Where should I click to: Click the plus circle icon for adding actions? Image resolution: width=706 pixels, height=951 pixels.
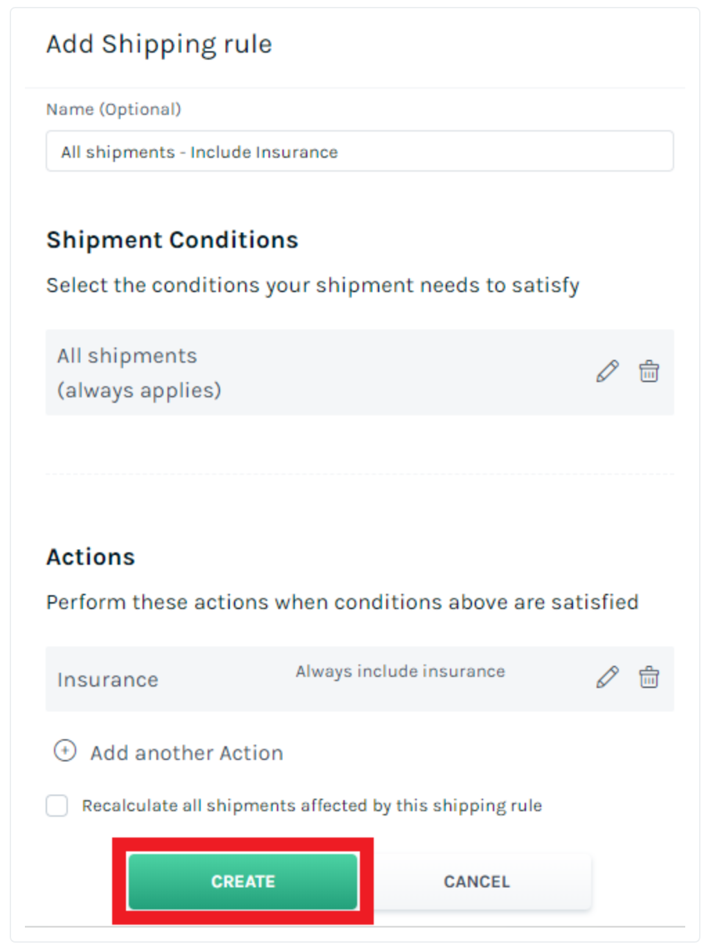(x=65, y=751)
